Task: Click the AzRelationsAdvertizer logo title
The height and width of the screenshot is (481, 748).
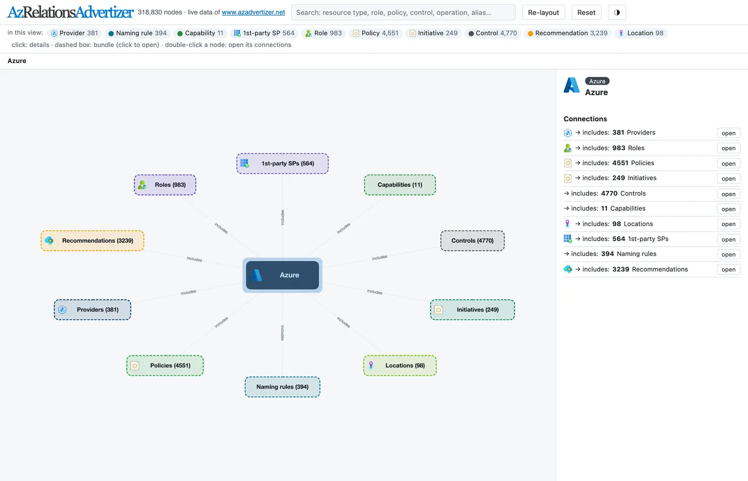Action: tap(71, 12)
